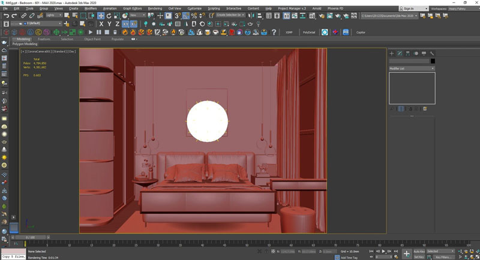
Task: Click the Help question mark icon
Action: pos(274,32)
